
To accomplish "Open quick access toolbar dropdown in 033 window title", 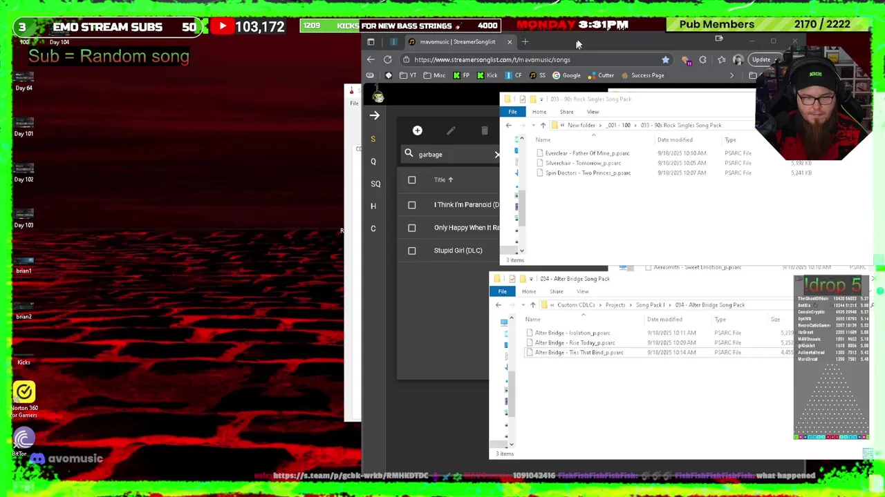I will (541, 99).
